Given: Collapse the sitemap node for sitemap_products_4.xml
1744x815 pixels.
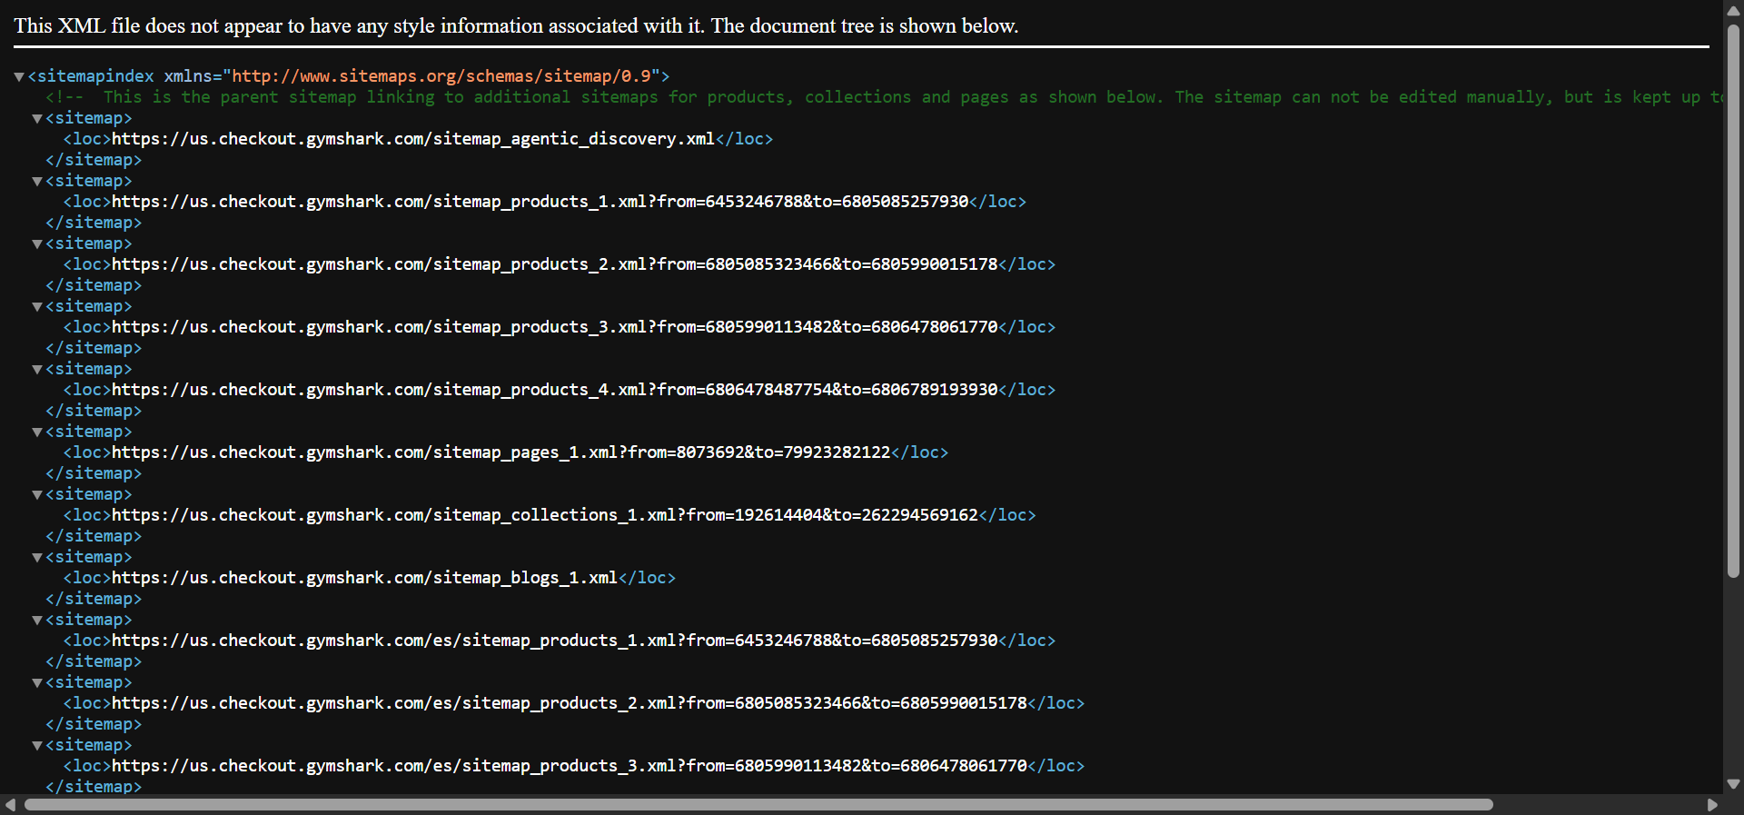Looking at the screenshot, I should coord(37,369).
